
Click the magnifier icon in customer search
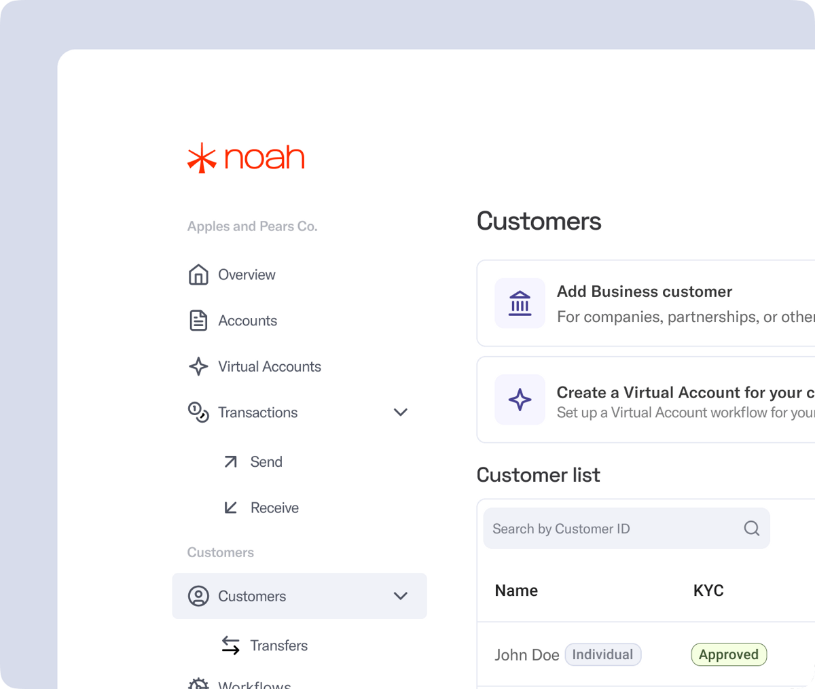[752, 528]
